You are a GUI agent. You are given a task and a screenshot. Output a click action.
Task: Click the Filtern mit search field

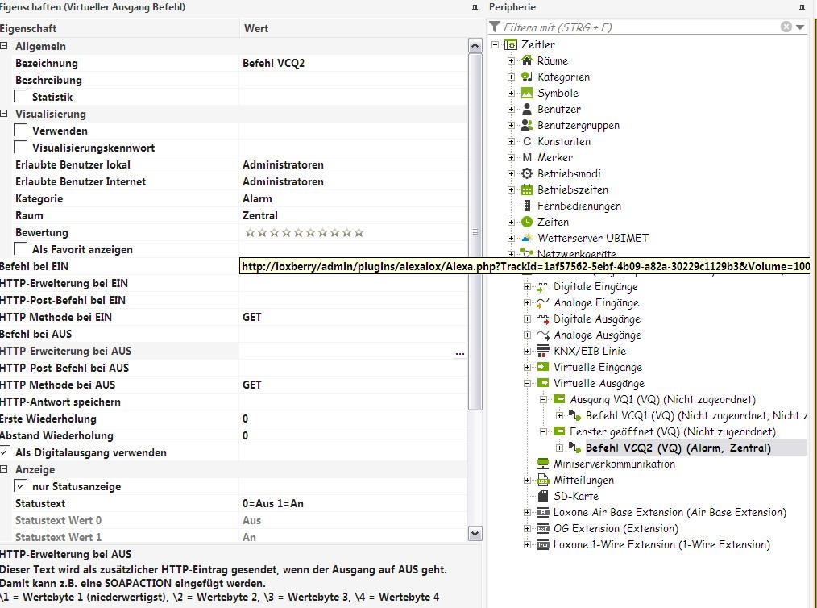[637, 27]
